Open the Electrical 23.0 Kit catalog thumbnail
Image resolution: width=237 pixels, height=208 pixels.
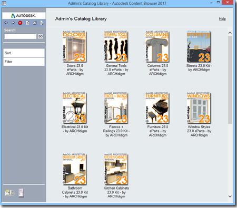coord(75,107)
